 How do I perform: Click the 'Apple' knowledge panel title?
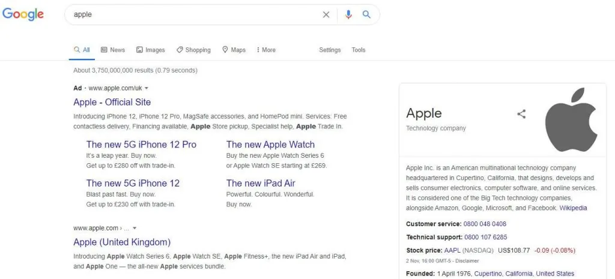[424, 113]
